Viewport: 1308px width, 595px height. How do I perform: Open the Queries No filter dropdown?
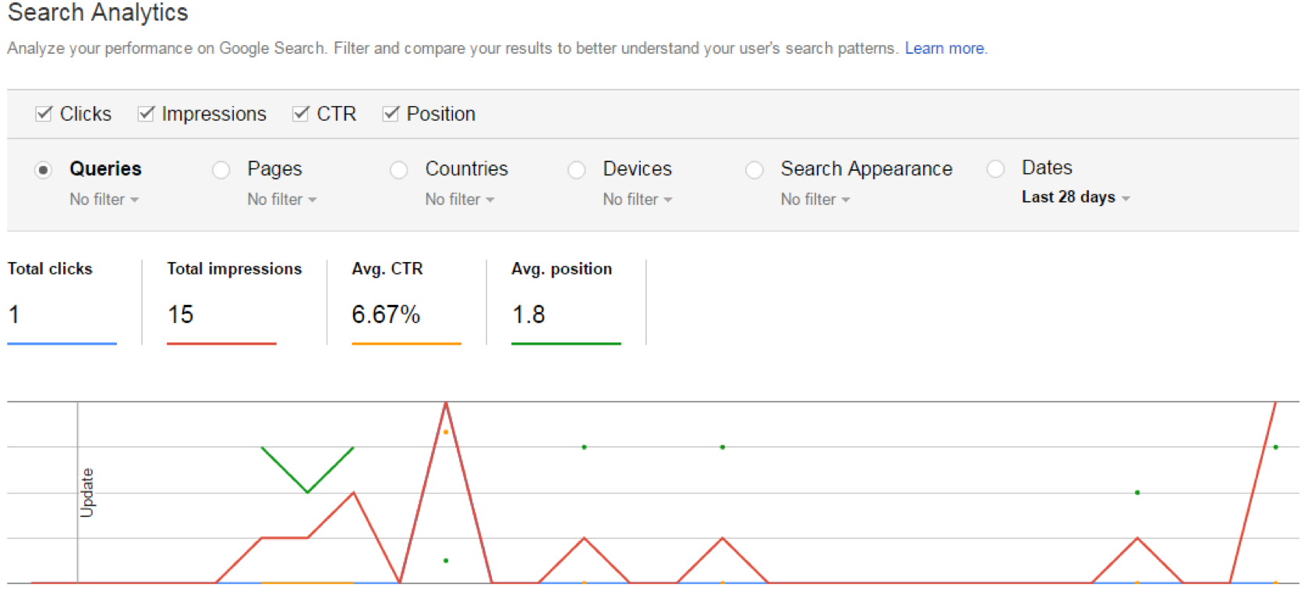click(x=104, y=200)
